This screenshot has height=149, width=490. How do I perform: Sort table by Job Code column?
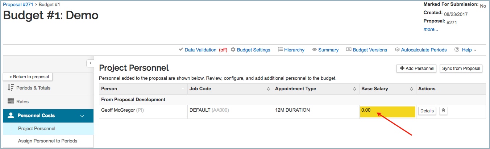231,89
